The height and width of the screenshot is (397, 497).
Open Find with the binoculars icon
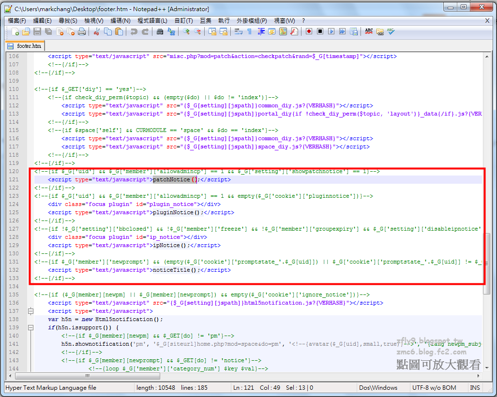pyautogui.click(x=160, y=31)
